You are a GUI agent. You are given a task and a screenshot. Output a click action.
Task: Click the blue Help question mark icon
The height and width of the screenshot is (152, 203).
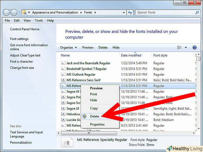click(x=194, y=48)
